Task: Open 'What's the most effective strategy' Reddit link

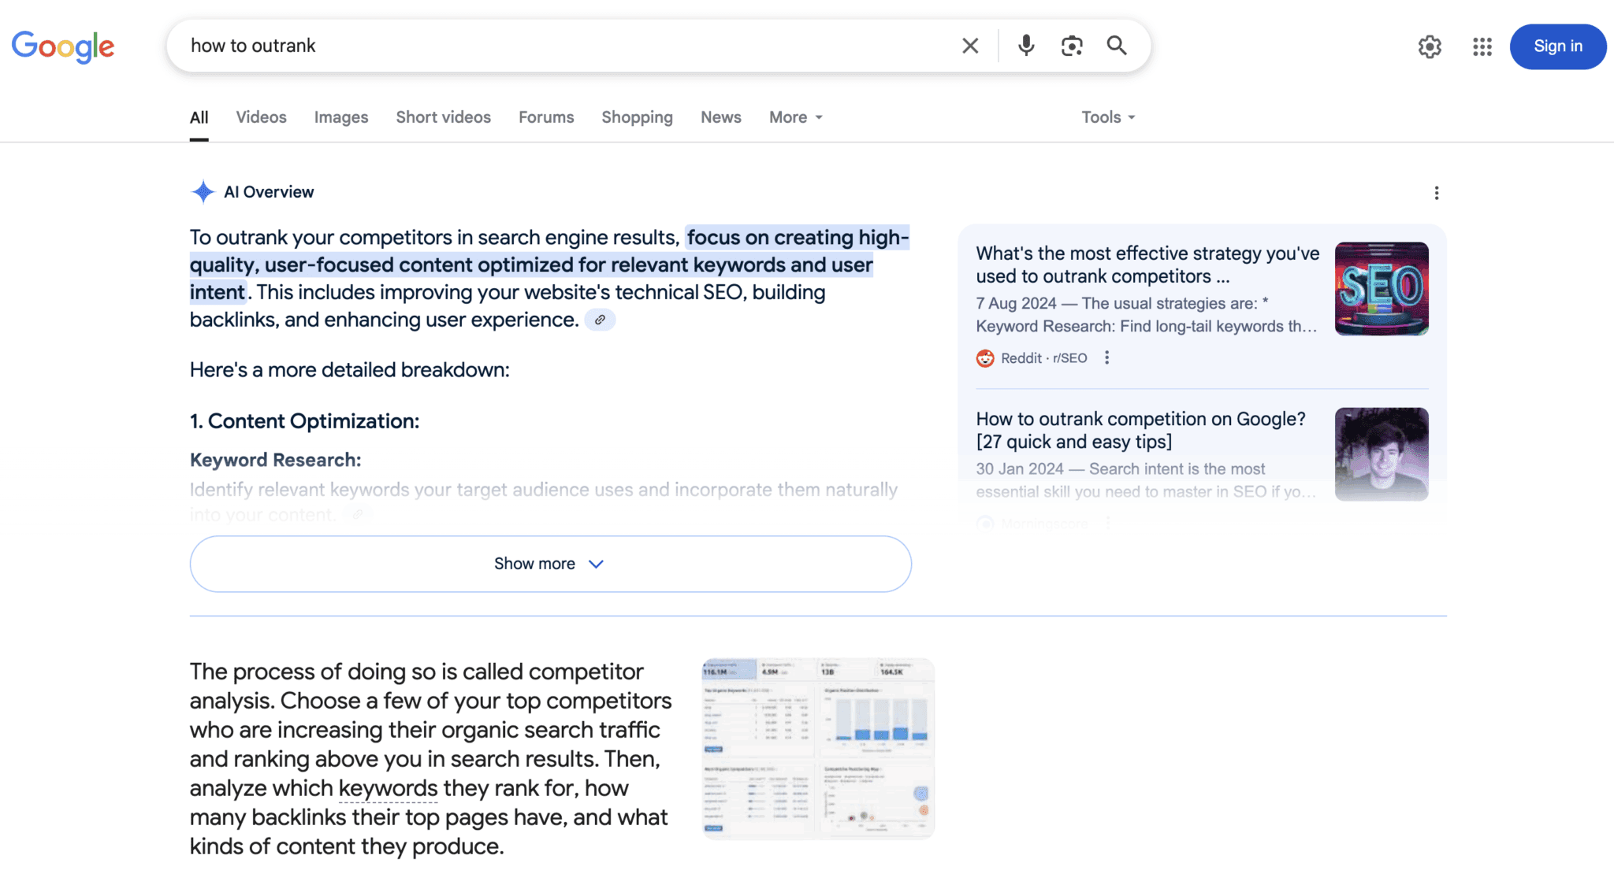Action: coord(1147,265)
